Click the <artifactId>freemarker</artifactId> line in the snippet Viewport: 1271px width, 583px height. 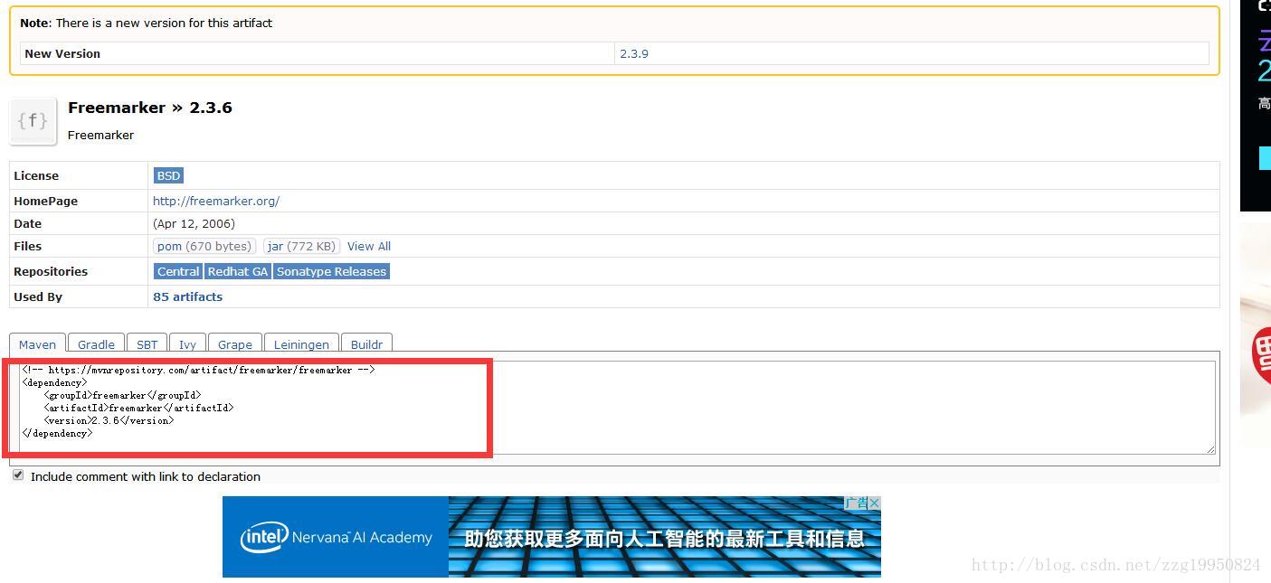138,408
